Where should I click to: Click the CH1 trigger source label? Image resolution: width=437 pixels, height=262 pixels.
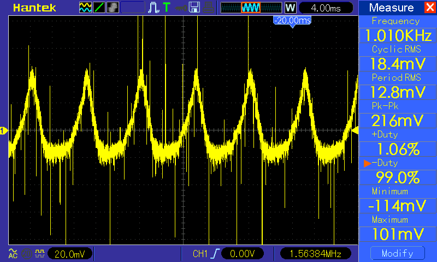click(200, 254)
